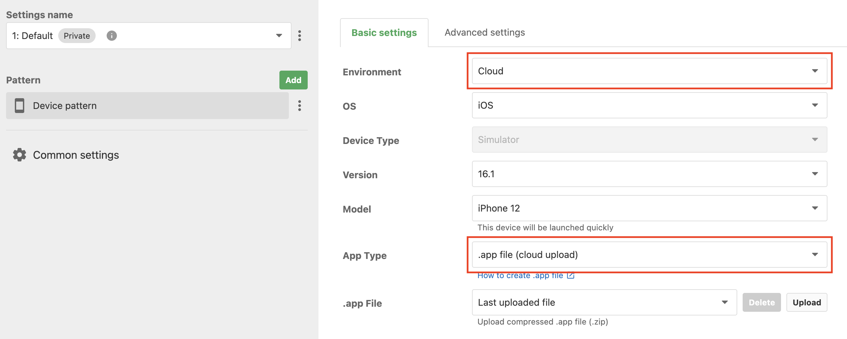
Task: Expand the Settings name dropdown
Action: (x=148, y=36)
